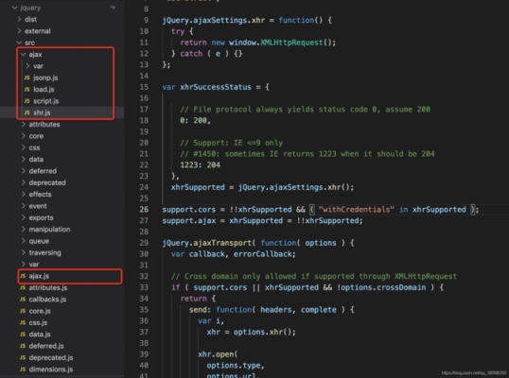
Task: Click "jQuery.ajaxTransport" on line 29
Action: coord(207,243)
